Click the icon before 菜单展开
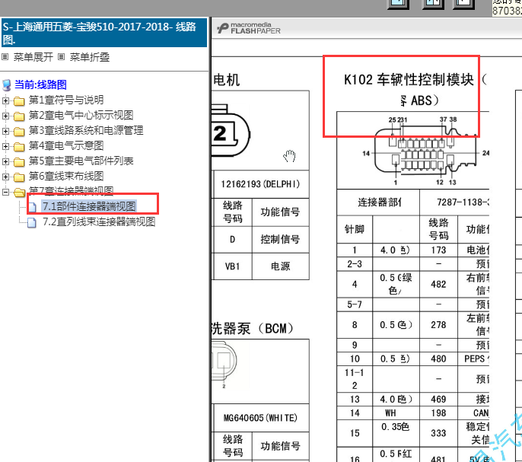The height and width of the screenshot is (462, 522). click(x=5, y=57)
